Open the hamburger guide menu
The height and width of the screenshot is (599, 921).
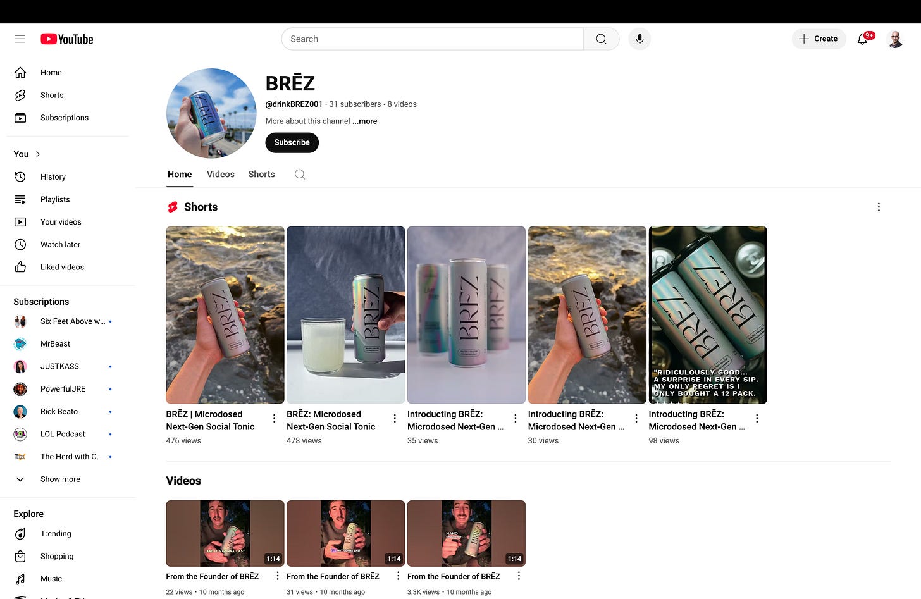(20, 39)
